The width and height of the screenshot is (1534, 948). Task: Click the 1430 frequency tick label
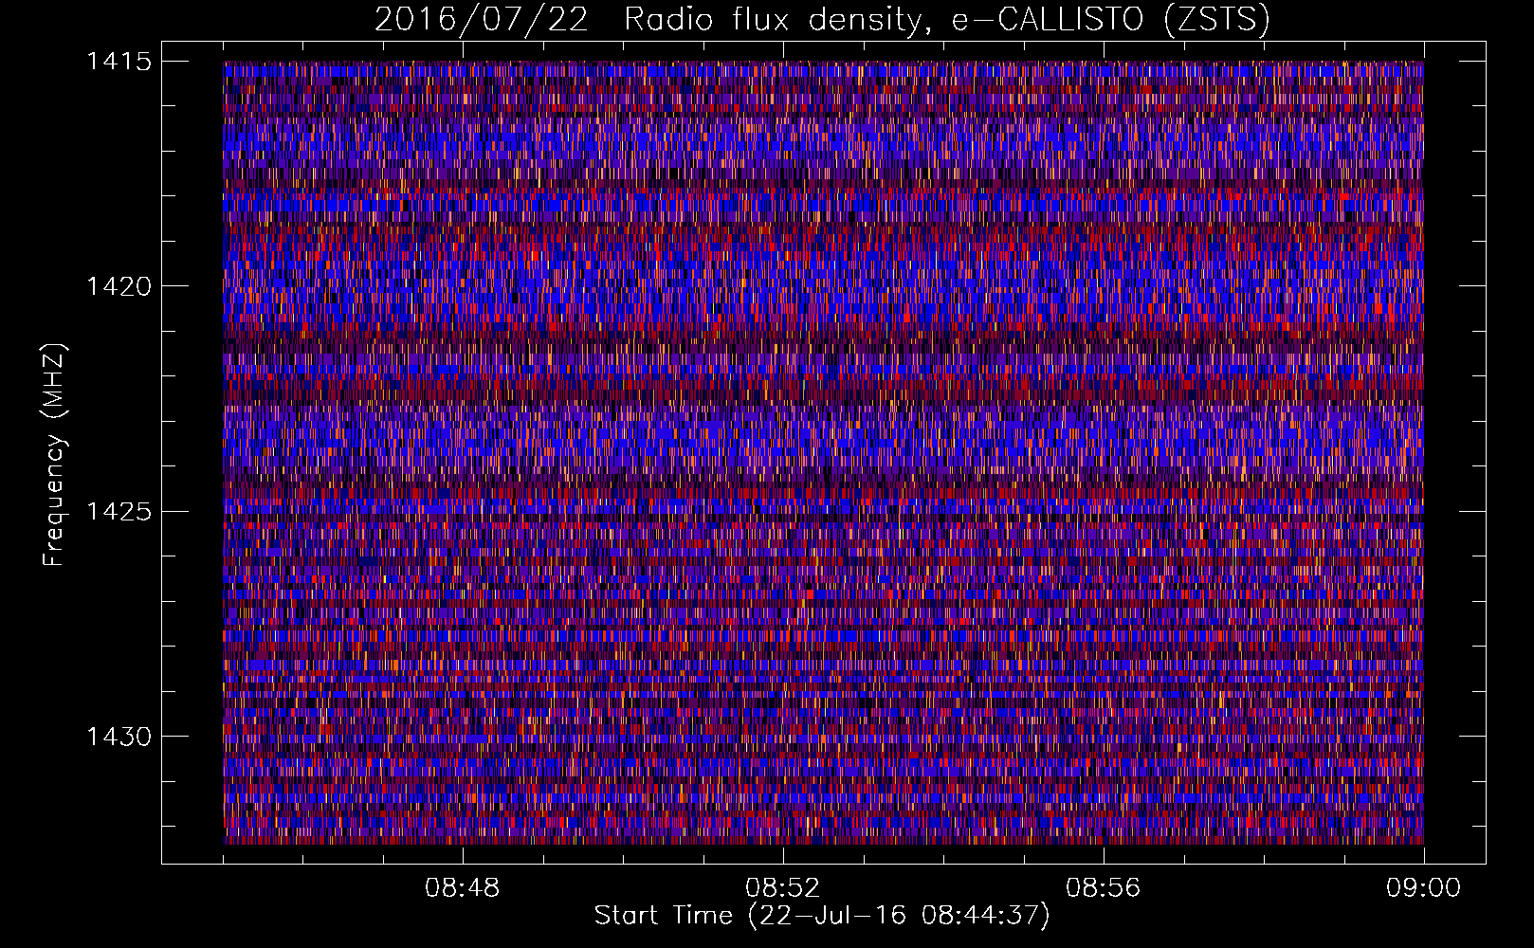[x=119, y=737]
